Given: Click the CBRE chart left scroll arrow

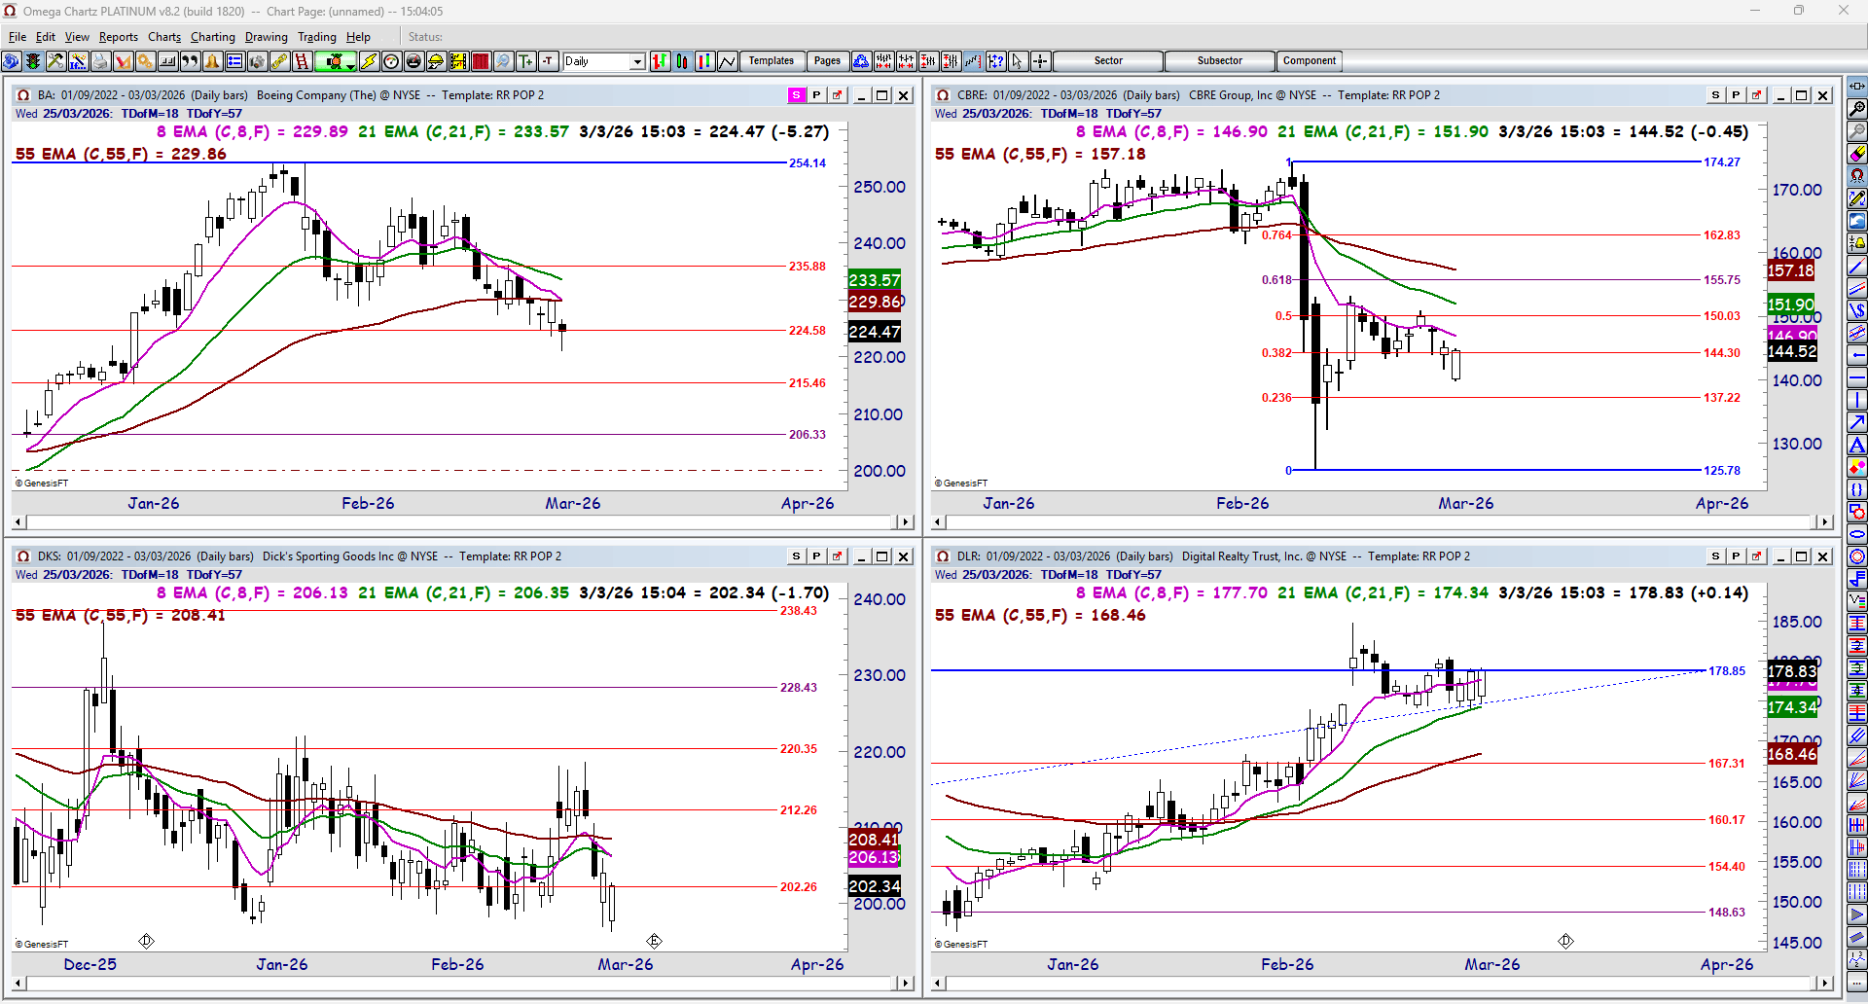Looking at the screenshot, I should 940,522.
